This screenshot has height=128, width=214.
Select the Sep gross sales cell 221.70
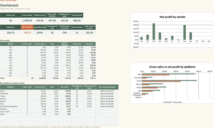click(40, 68)
